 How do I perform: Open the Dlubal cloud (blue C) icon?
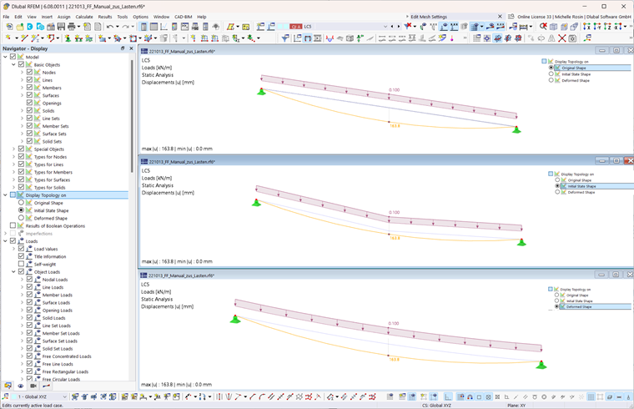pos(29,27)
